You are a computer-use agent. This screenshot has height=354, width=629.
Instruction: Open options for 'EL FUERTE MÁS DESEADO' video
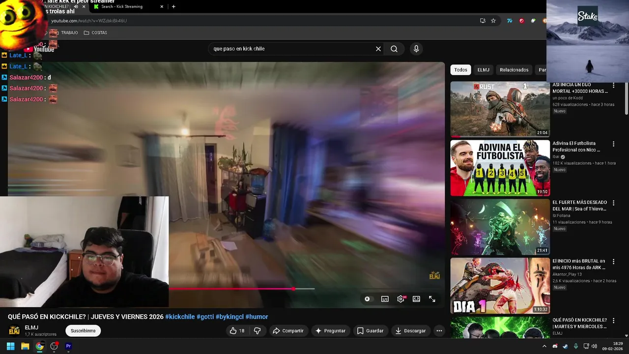[613, 203]
